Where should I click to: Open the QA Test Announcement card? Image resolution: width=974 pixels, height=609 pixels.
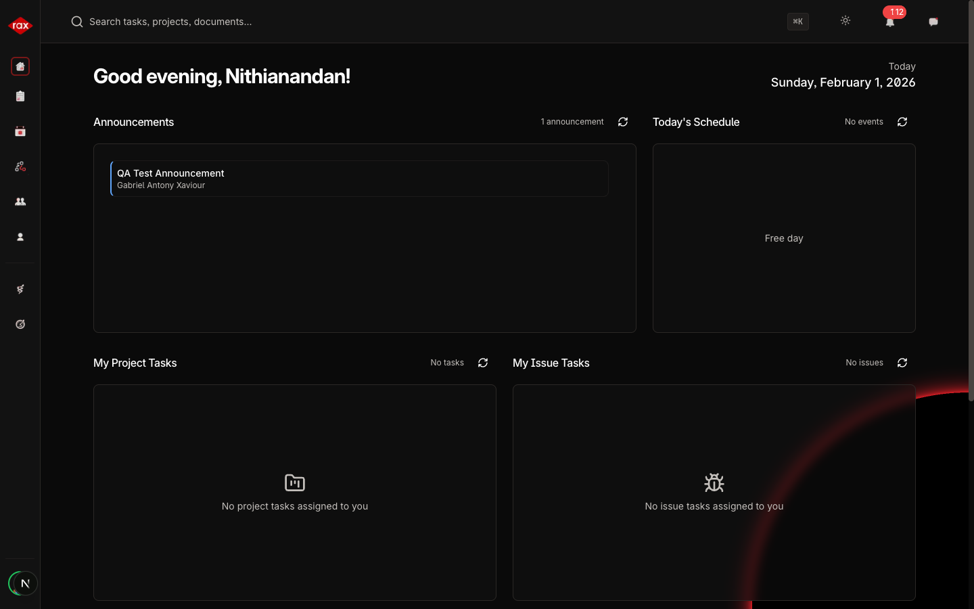[358, 179]
